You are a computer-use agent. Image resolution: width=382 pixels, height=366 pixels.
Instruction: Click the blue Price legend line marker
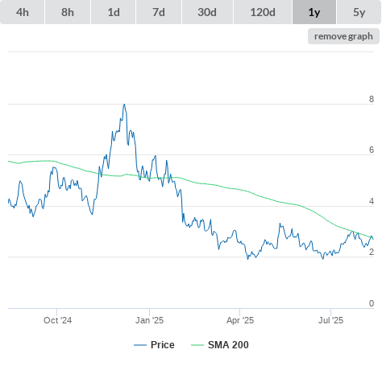[x=140, y=345]
